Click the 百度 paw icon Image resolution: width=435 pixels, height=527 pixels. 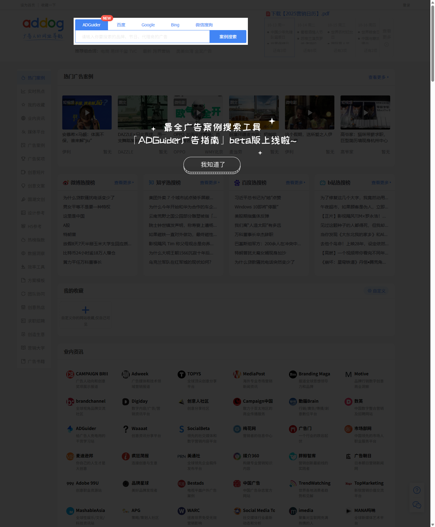pyautogui.click(x=237, y=183)
